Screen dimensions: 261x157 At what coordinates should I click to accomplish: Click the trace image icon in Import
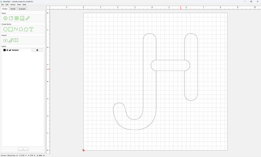coord(11,40)
